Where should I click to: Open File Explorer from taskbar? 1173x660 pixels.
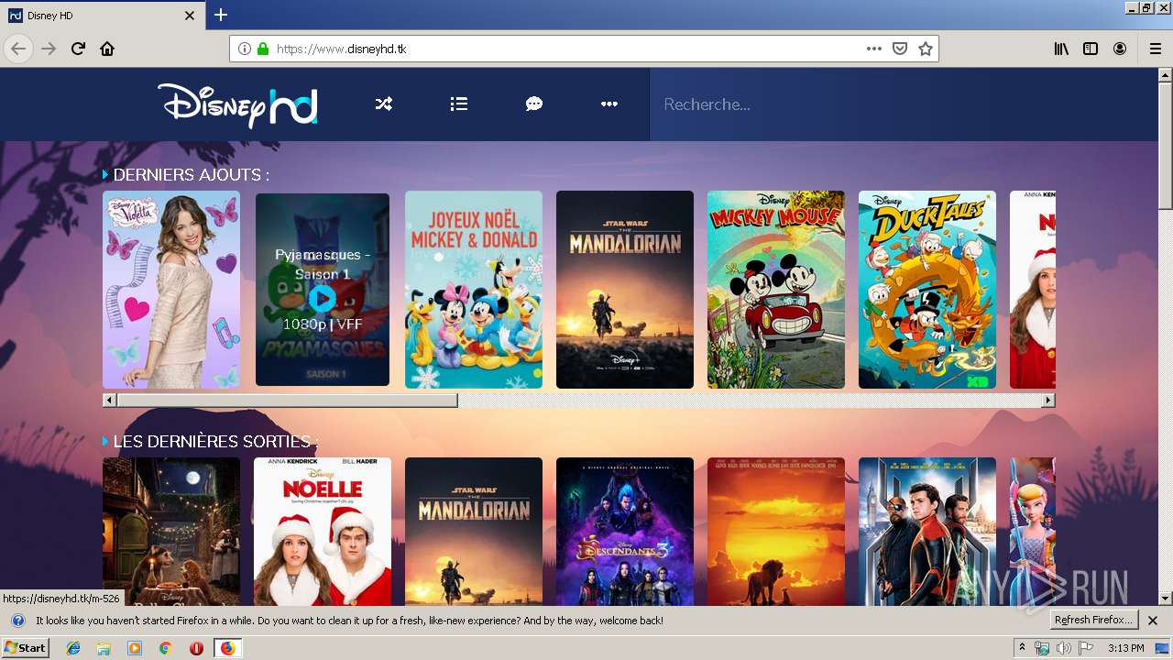104,648
